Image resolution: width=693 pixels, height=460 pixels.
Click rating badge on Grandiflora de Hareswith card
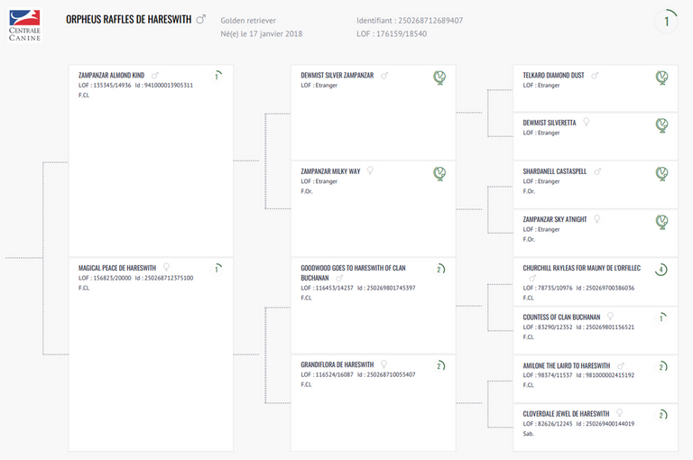(439, 365)
